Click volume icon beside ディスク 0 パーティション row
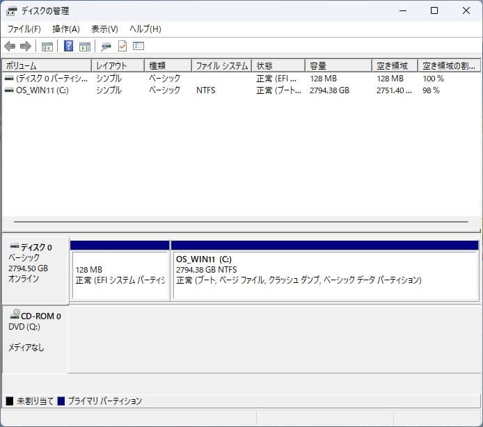 click(x=9, y=79)
